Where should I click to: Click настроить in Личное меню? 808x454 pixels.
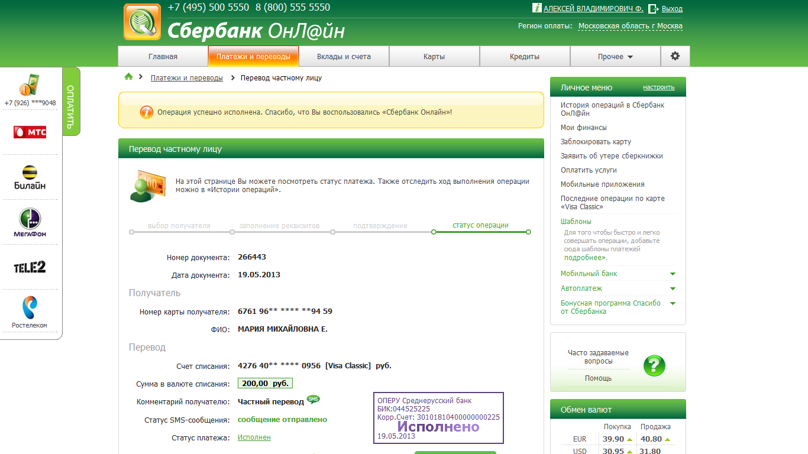pyautogui.click(x=659, y=87)
